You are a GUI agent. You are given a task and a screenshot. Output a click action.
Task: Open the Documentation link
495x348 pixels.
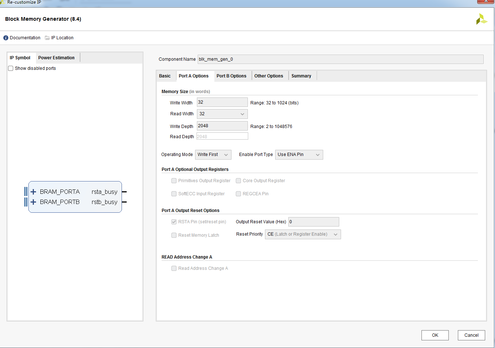tap(25, 38)
